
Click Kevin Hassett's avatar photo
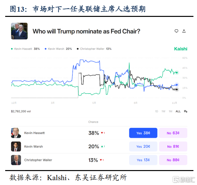(x=16, y=133)
